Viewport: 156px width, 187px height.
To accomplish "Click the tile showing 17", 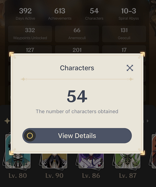I will coord(124,50).
